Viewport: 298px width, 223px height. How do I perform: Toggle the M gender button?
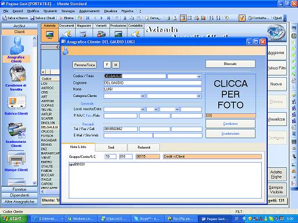tap(116, 64)
